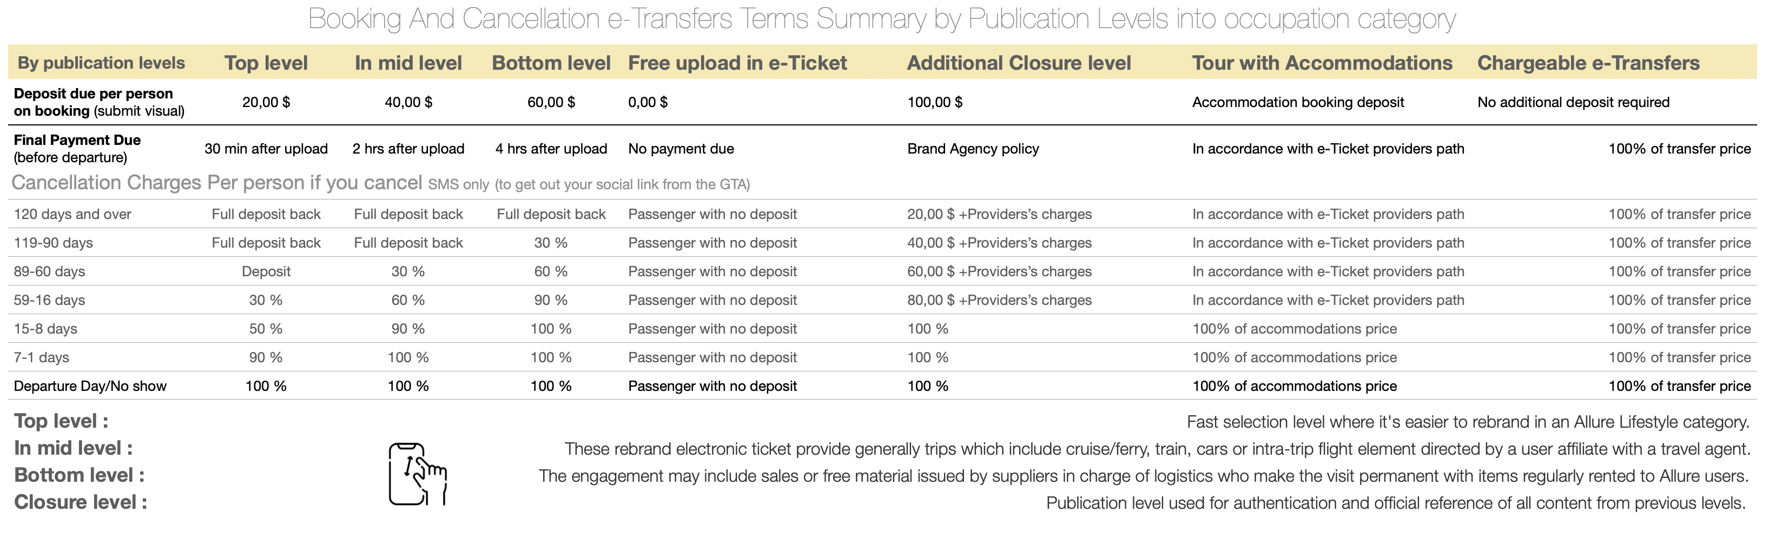The image size is (1769, 545).
Task: Select 30 min after upload cell
Action: tap(266, 149)
